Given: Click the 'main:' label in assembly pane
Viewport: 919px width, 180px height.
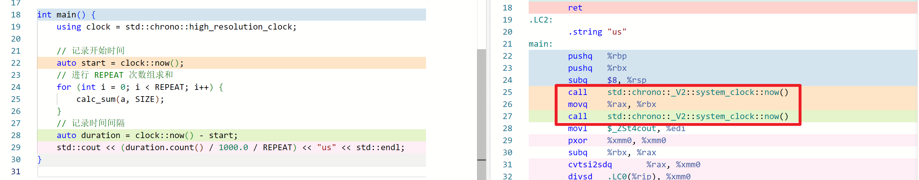Looking at the screenshot, I should point(540,44).
